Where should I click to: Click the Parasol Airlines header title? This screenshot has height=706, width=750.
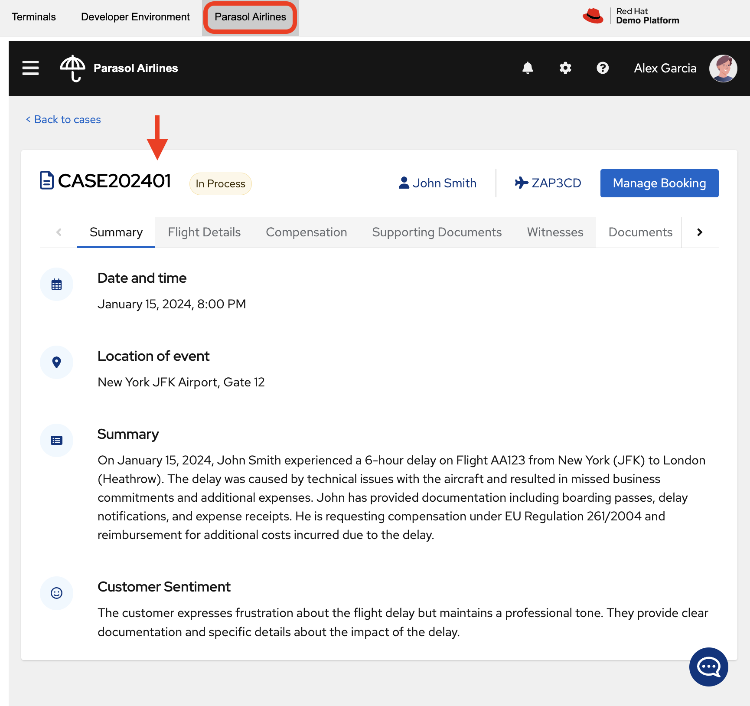(x=136, y=68)
